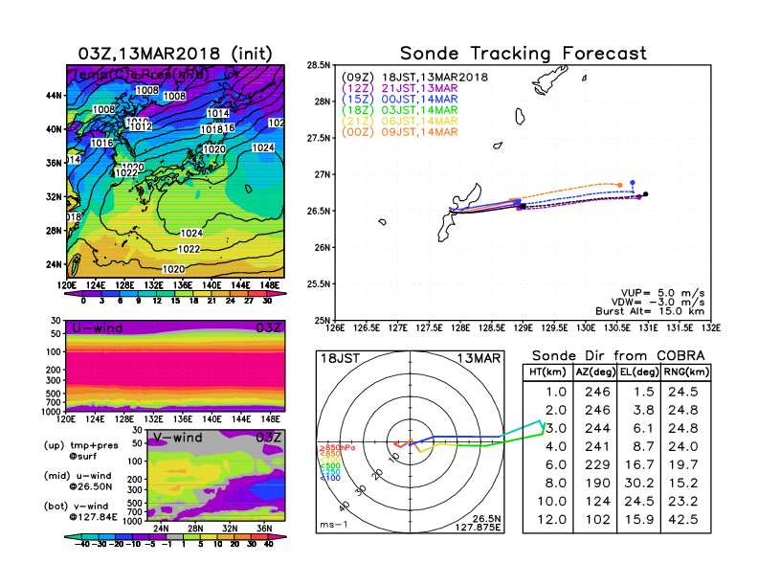This screenshot has height=586, width=758.
Task: Click the "Sonde Dir from COBRA" table title
Action: (618, 356)
